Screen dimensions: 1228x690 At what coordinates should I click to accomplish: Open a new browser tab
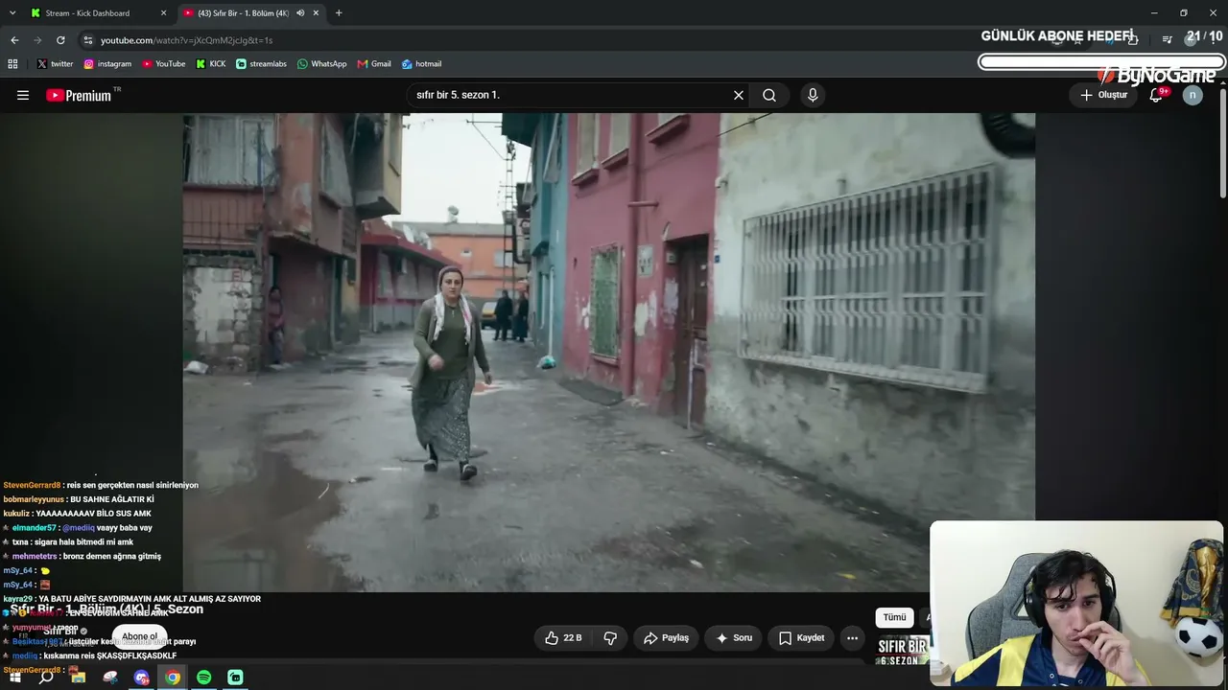(x=339, y=13)
